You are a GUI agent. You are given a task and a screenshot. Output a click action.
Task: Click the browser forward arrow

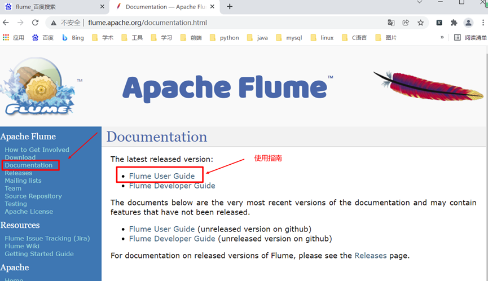coord(20,23)
